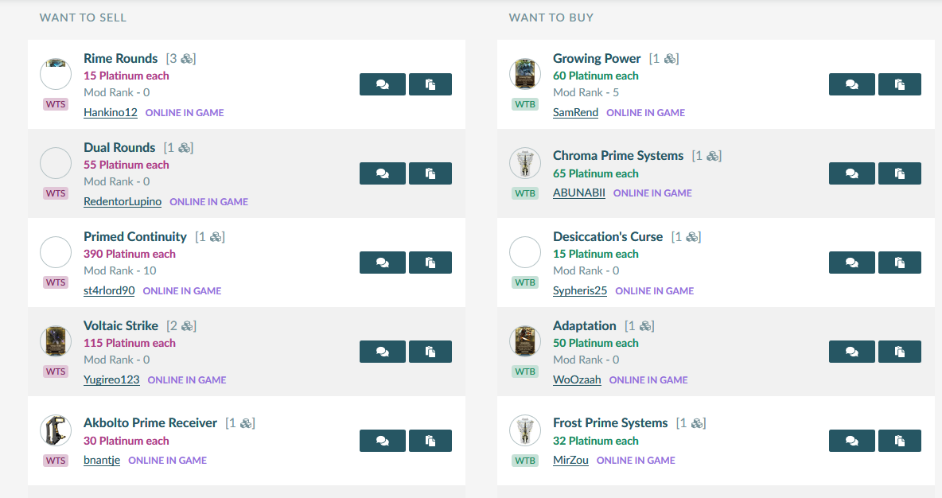The width and height of the screenshot is (942, 498).
Task: Open Adaptation item page
Action: coord(585,325)
